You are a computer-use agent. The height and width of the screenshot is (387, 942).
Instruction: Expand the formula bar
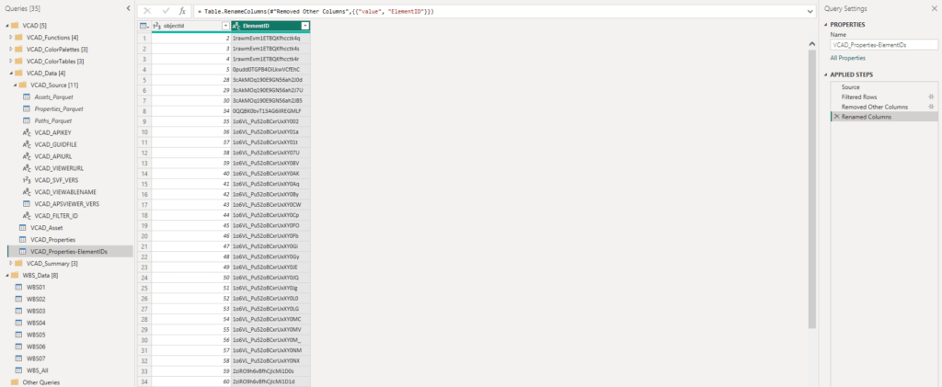click(x=809, y=10)
